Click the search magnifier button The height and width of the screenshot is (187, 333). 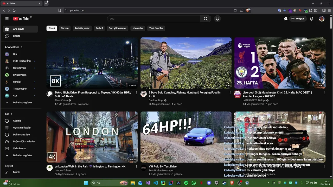[x=206, y=19]
